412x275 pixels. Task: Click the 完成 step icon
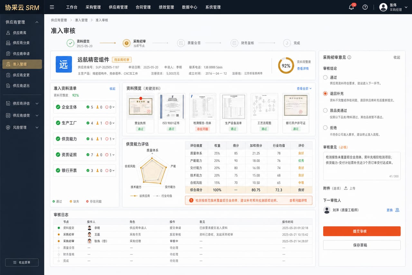[x=287, y=43]
